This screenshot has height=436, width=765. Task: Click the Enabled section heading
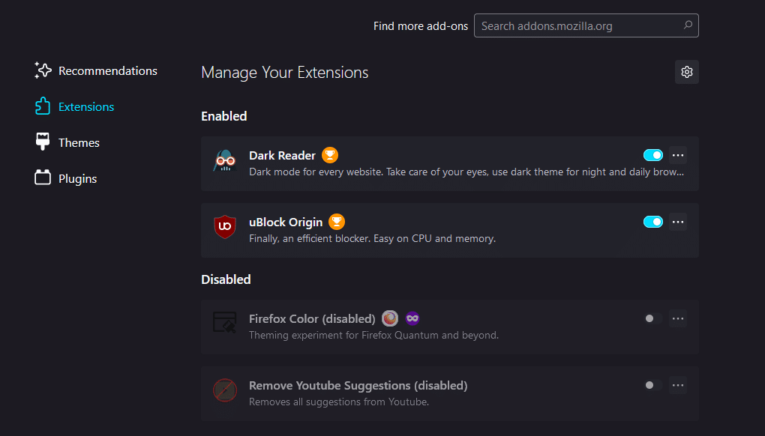(x=224, y=116)
